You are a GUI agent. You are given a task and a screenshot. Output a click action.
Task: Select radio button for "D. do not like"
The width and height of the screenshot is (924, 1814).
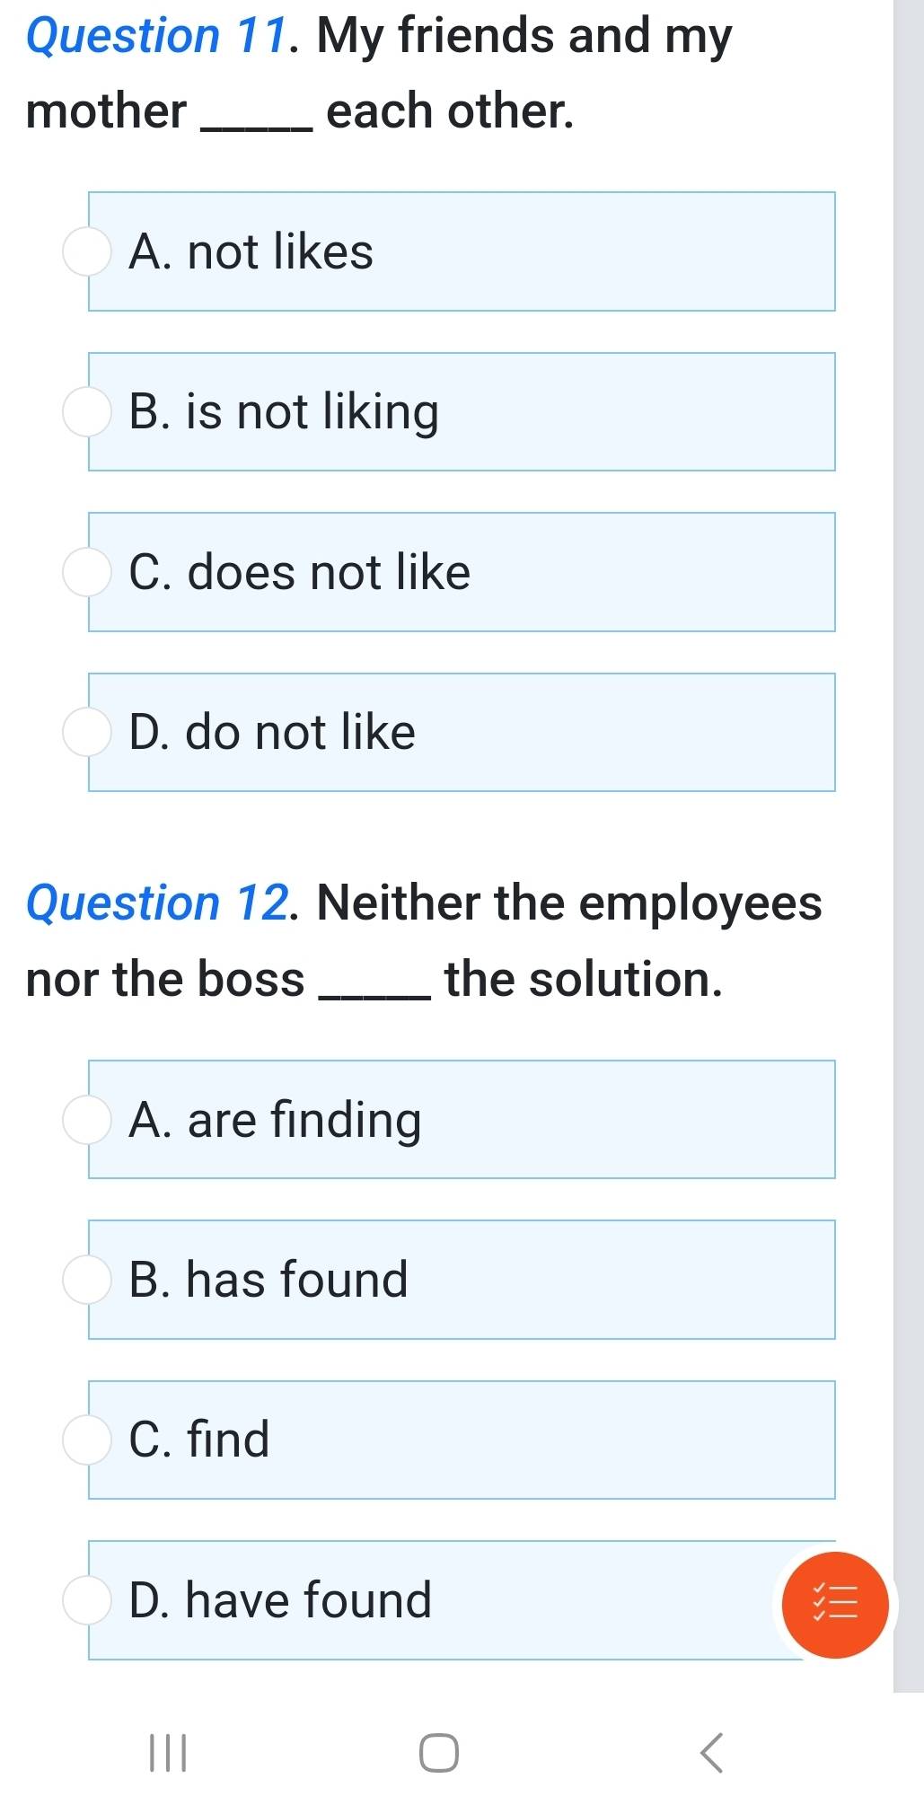click(x=86, y=732)
